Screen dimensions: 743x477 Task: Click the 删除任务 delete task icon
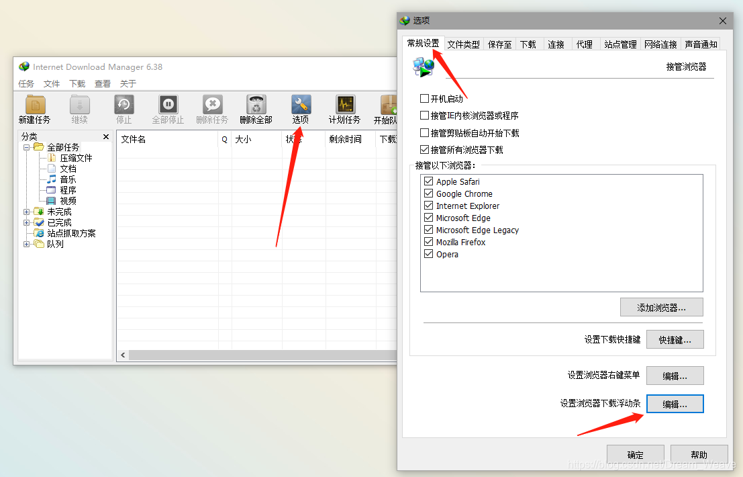click(x=212, y=110)
